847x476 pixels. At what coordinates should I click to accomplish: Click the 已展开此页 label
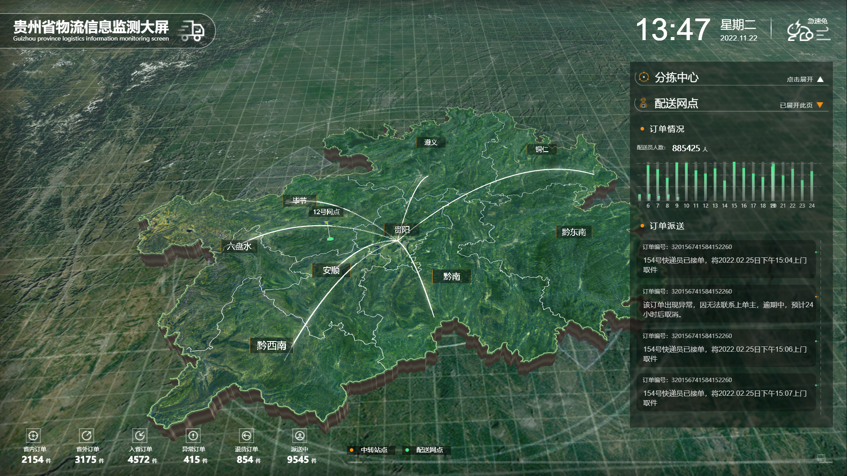click(796, 105)
